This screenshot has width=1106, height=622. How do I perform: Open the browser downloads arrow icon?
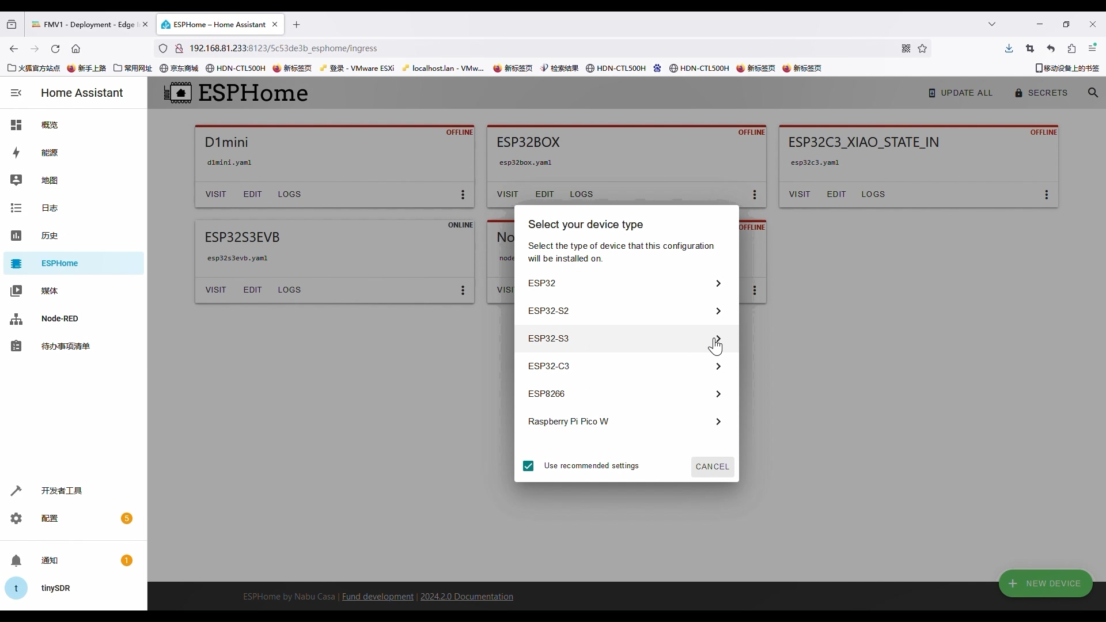tap(1009, 49)
